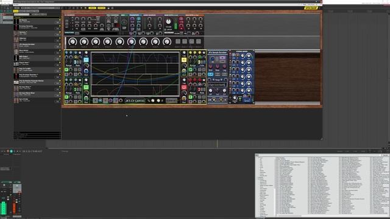Click the light blue button on Sample Scrubber

pyautogui.click(x=210, y=74)
